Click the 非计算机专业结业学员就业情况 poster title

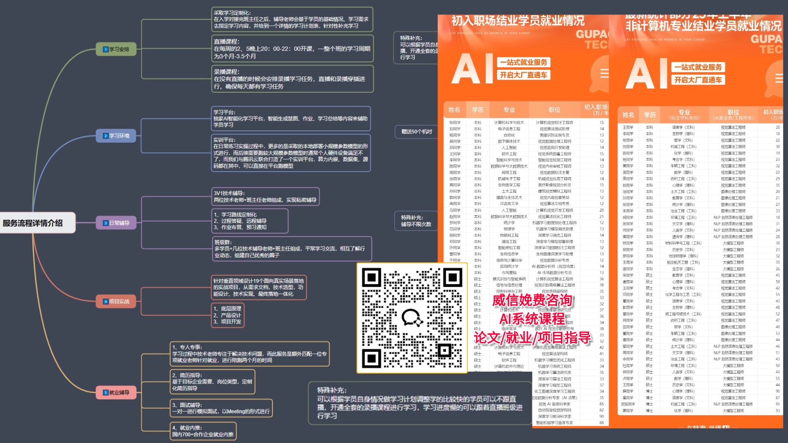(x=703, y=26)
